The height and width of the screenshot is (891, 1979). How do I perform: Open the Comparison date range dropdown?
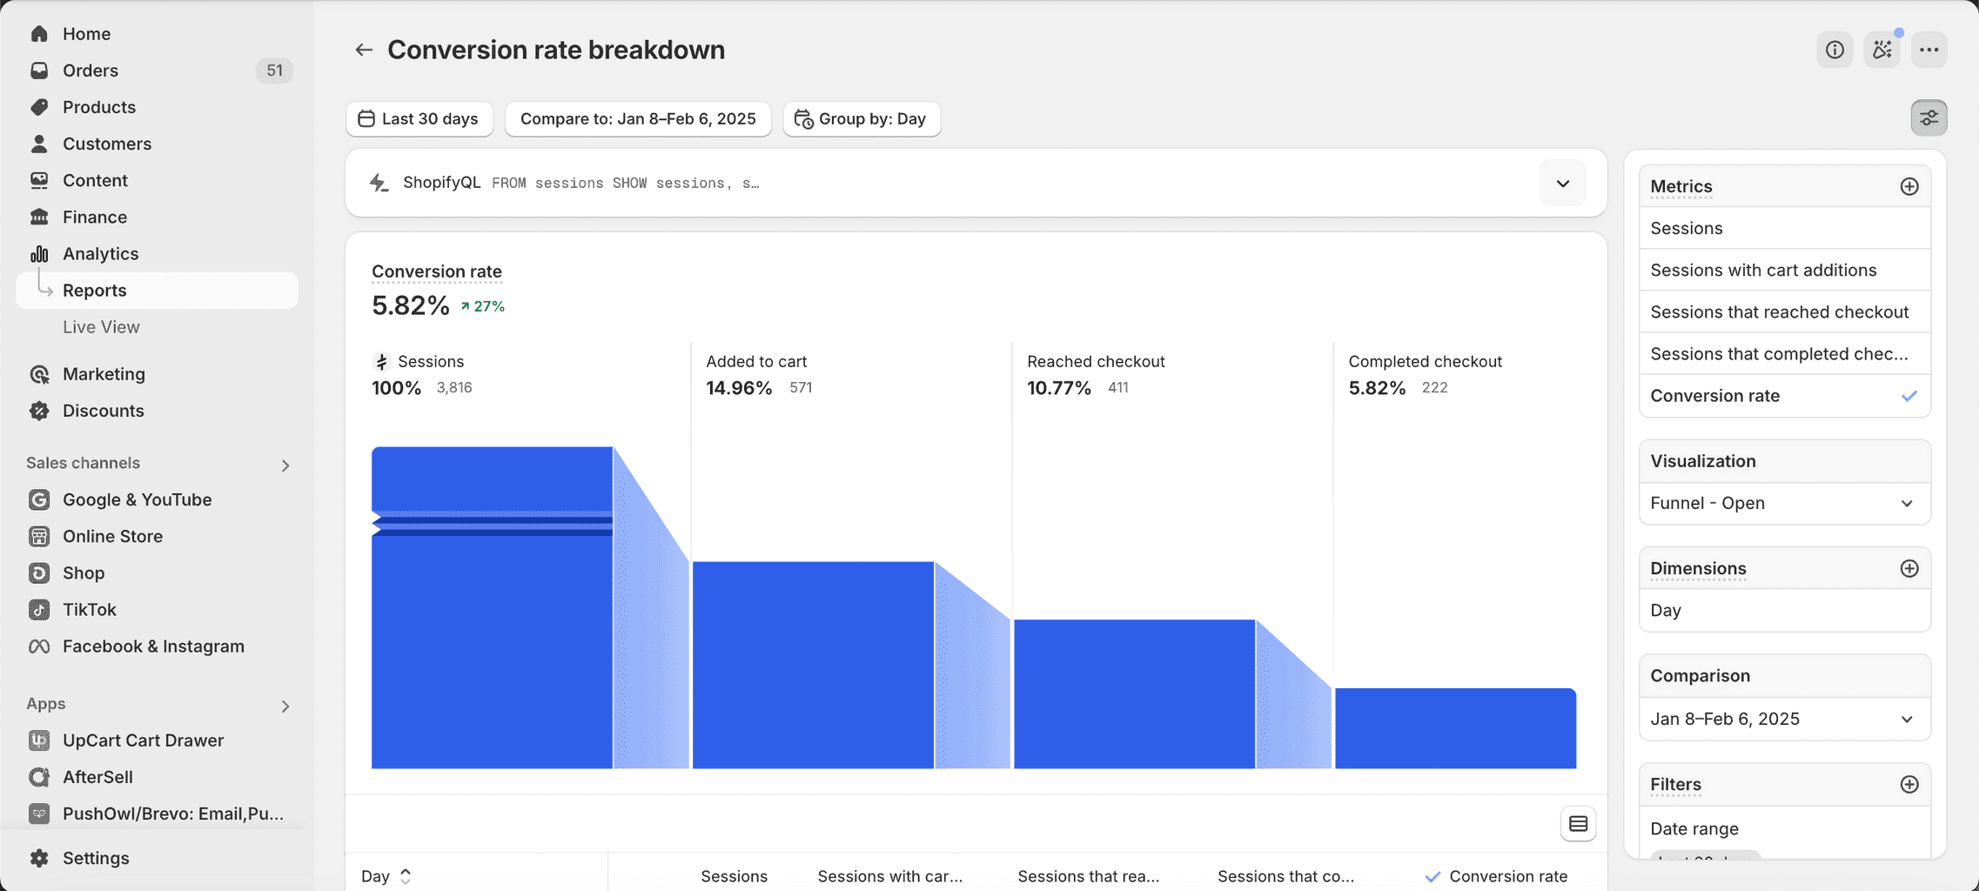point(1784,719)
